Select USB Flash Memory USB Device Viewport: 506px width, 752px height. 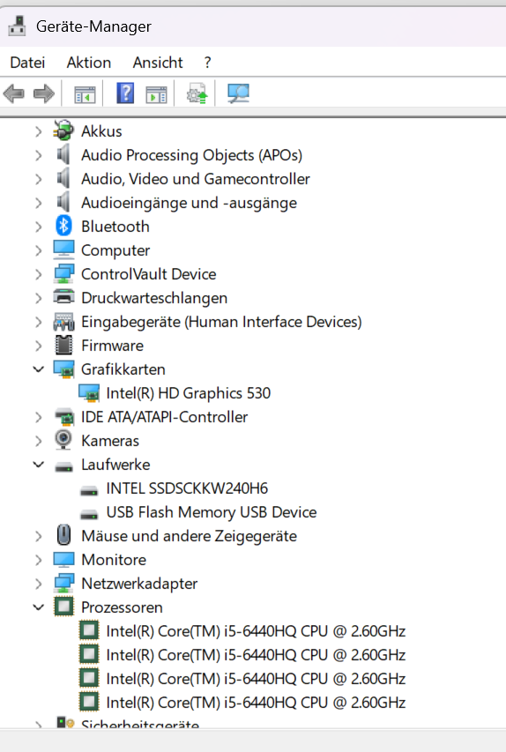coord(212,512)
